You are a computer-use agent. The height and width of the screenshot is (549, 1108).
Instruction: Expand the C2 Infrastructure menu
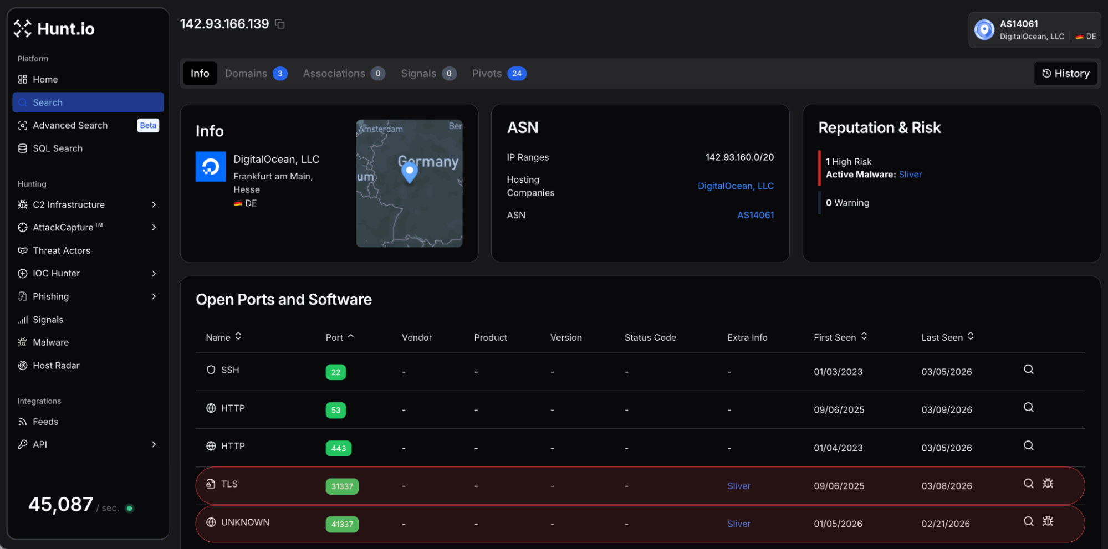pyautogui.click(x=154, y=205)
